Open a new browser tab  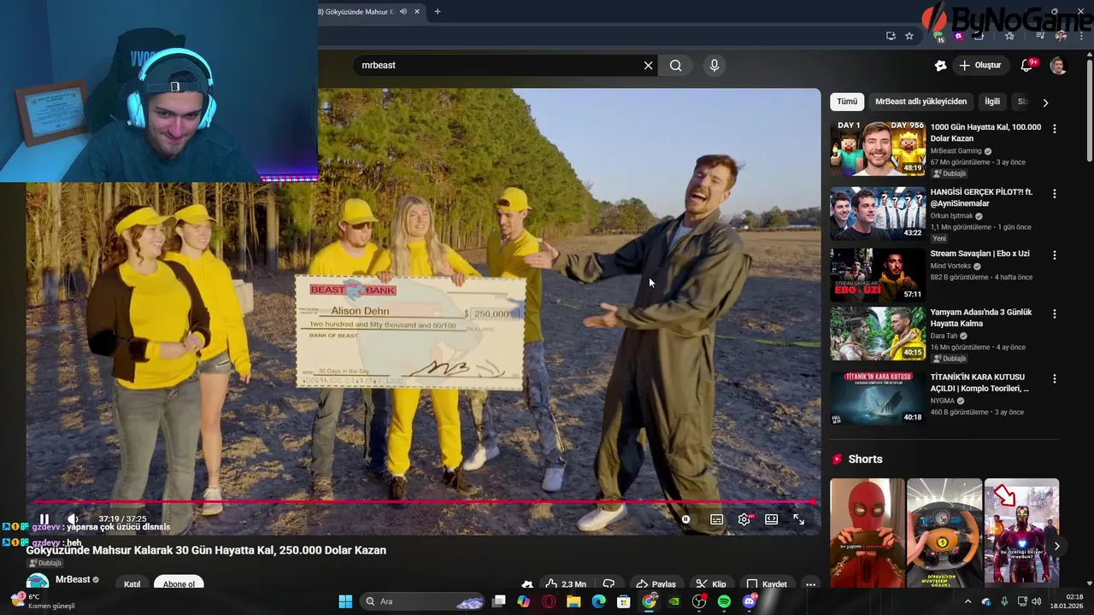tap(438, 11)
